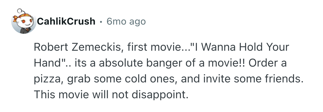Click the word "Wanna" in the movie title
Image resolution: width=323 pixels, height=112 pixels.
(219, 48)
